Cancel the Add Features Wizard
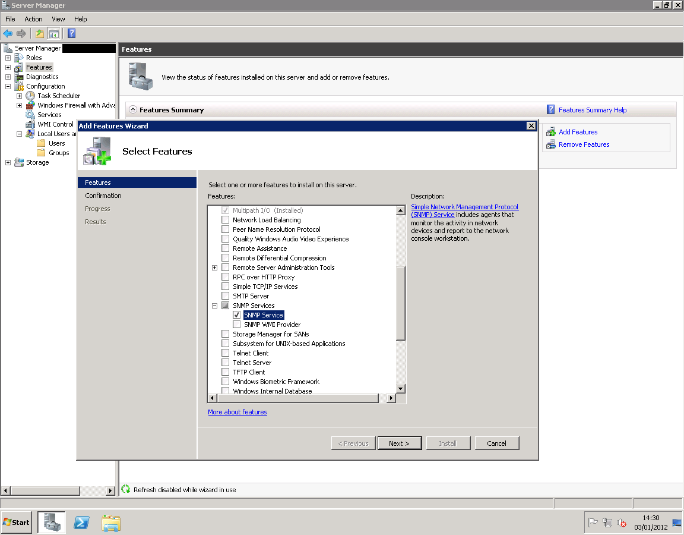 coord(497,443)
